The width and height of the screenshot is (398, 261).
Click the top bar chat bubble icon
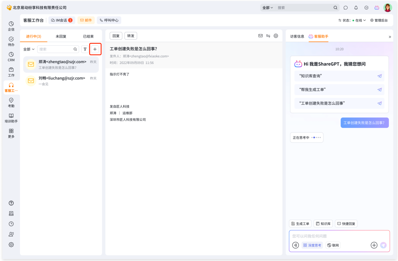point(346,8)
